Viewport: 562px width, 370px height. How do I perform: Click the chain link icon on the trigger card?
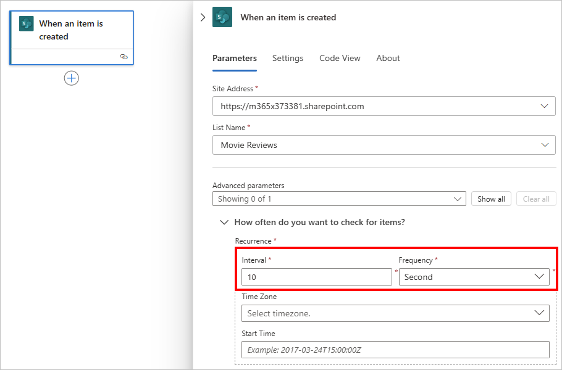pyautogui.click(x=123, y=55)
